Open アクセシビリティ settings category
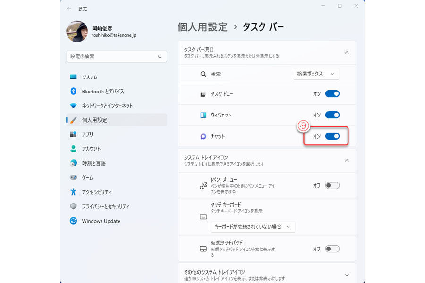The width and height of the screenshot is (425, 283). coord(117,192)
